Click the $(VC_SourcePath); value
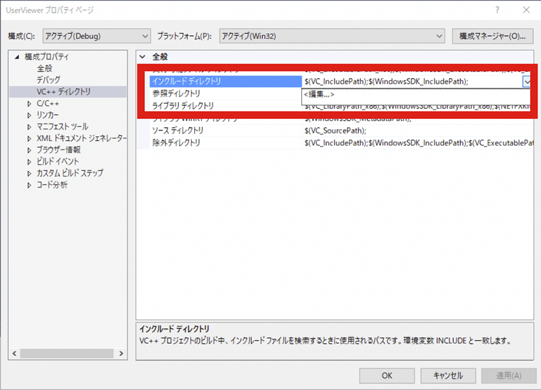This screenshot has width=541, height=390. 335,130
